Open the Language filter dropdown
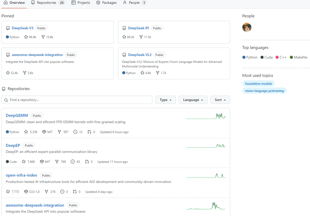Screen dimensions: 310x216 click(x=193, y=100)
